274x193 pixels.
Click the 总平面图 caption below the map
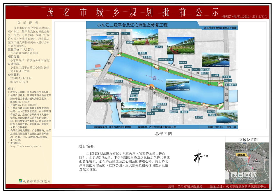click(x=164, y=133)
